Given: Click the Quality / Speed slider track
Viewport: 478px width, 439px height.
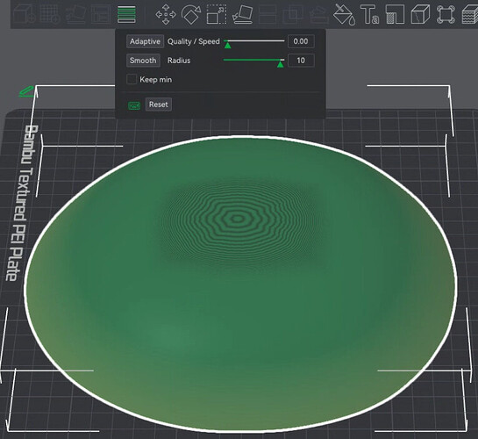Looking at the screenshot, I should (254, 41).
